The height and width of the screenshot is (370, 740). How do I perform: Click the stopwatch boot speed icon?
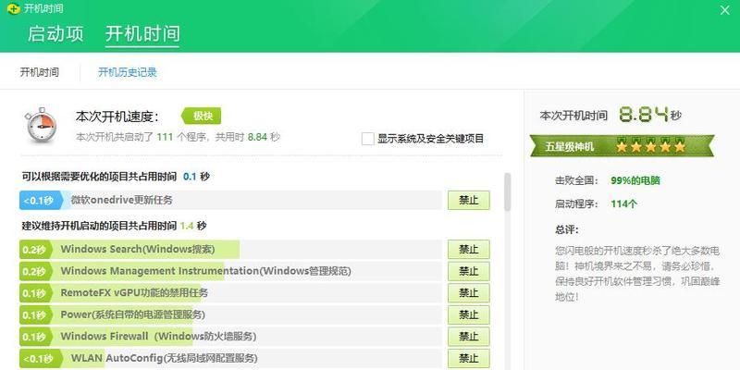coord(42,125)
